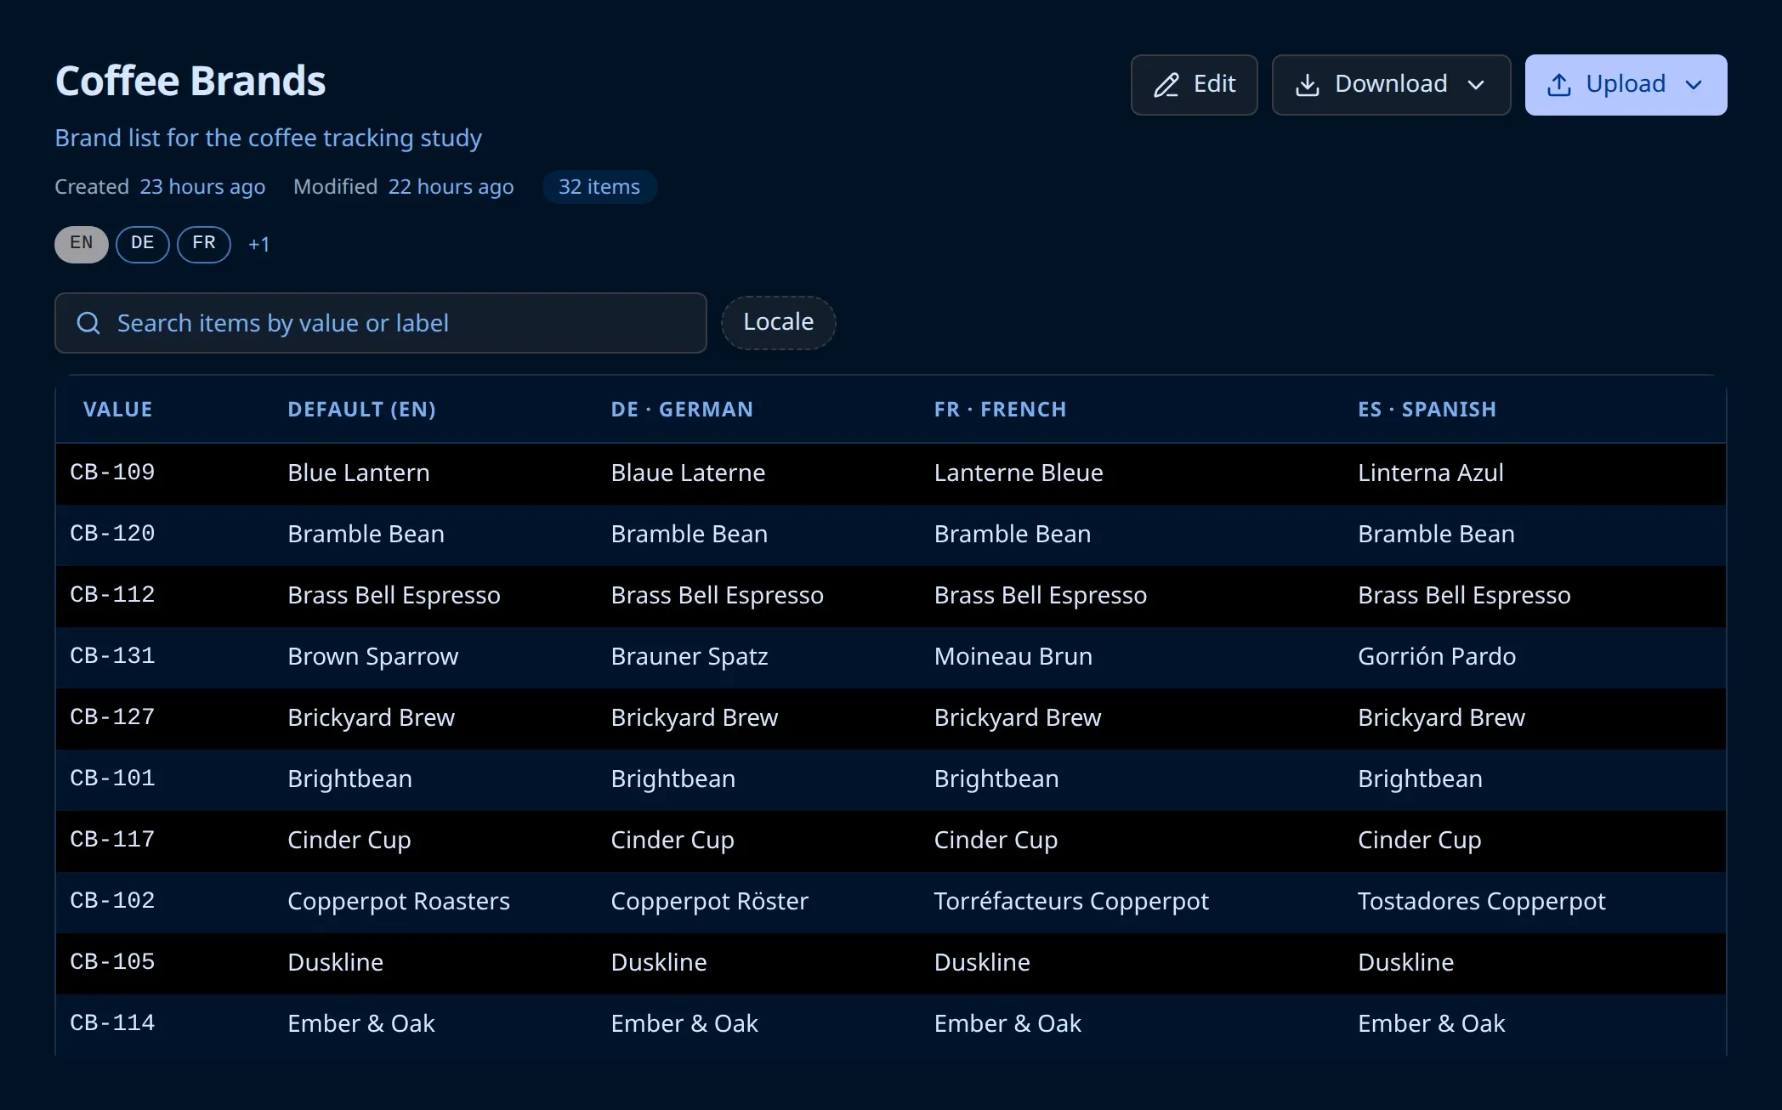Open the Locale filter
The width and height of the screenshot is (1782, 1110).
click(x=779, y=322)
